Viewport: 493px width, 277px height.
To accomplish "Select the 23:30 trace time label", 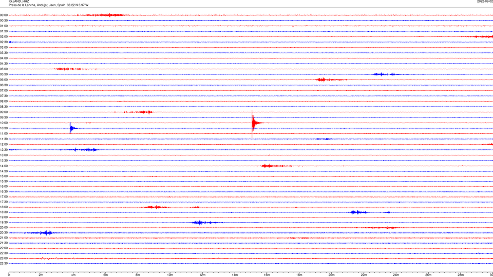I will [4, 264].
